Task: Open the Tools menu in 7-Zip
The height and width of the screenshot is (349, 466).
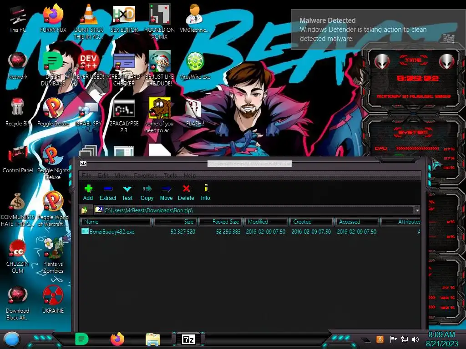Action: click(x=170, y=175)
